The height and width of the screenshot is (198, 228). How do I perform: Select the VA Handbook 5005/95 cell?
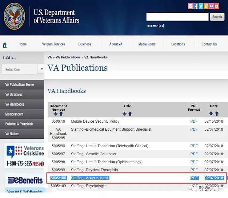click(x=58, y=133)
